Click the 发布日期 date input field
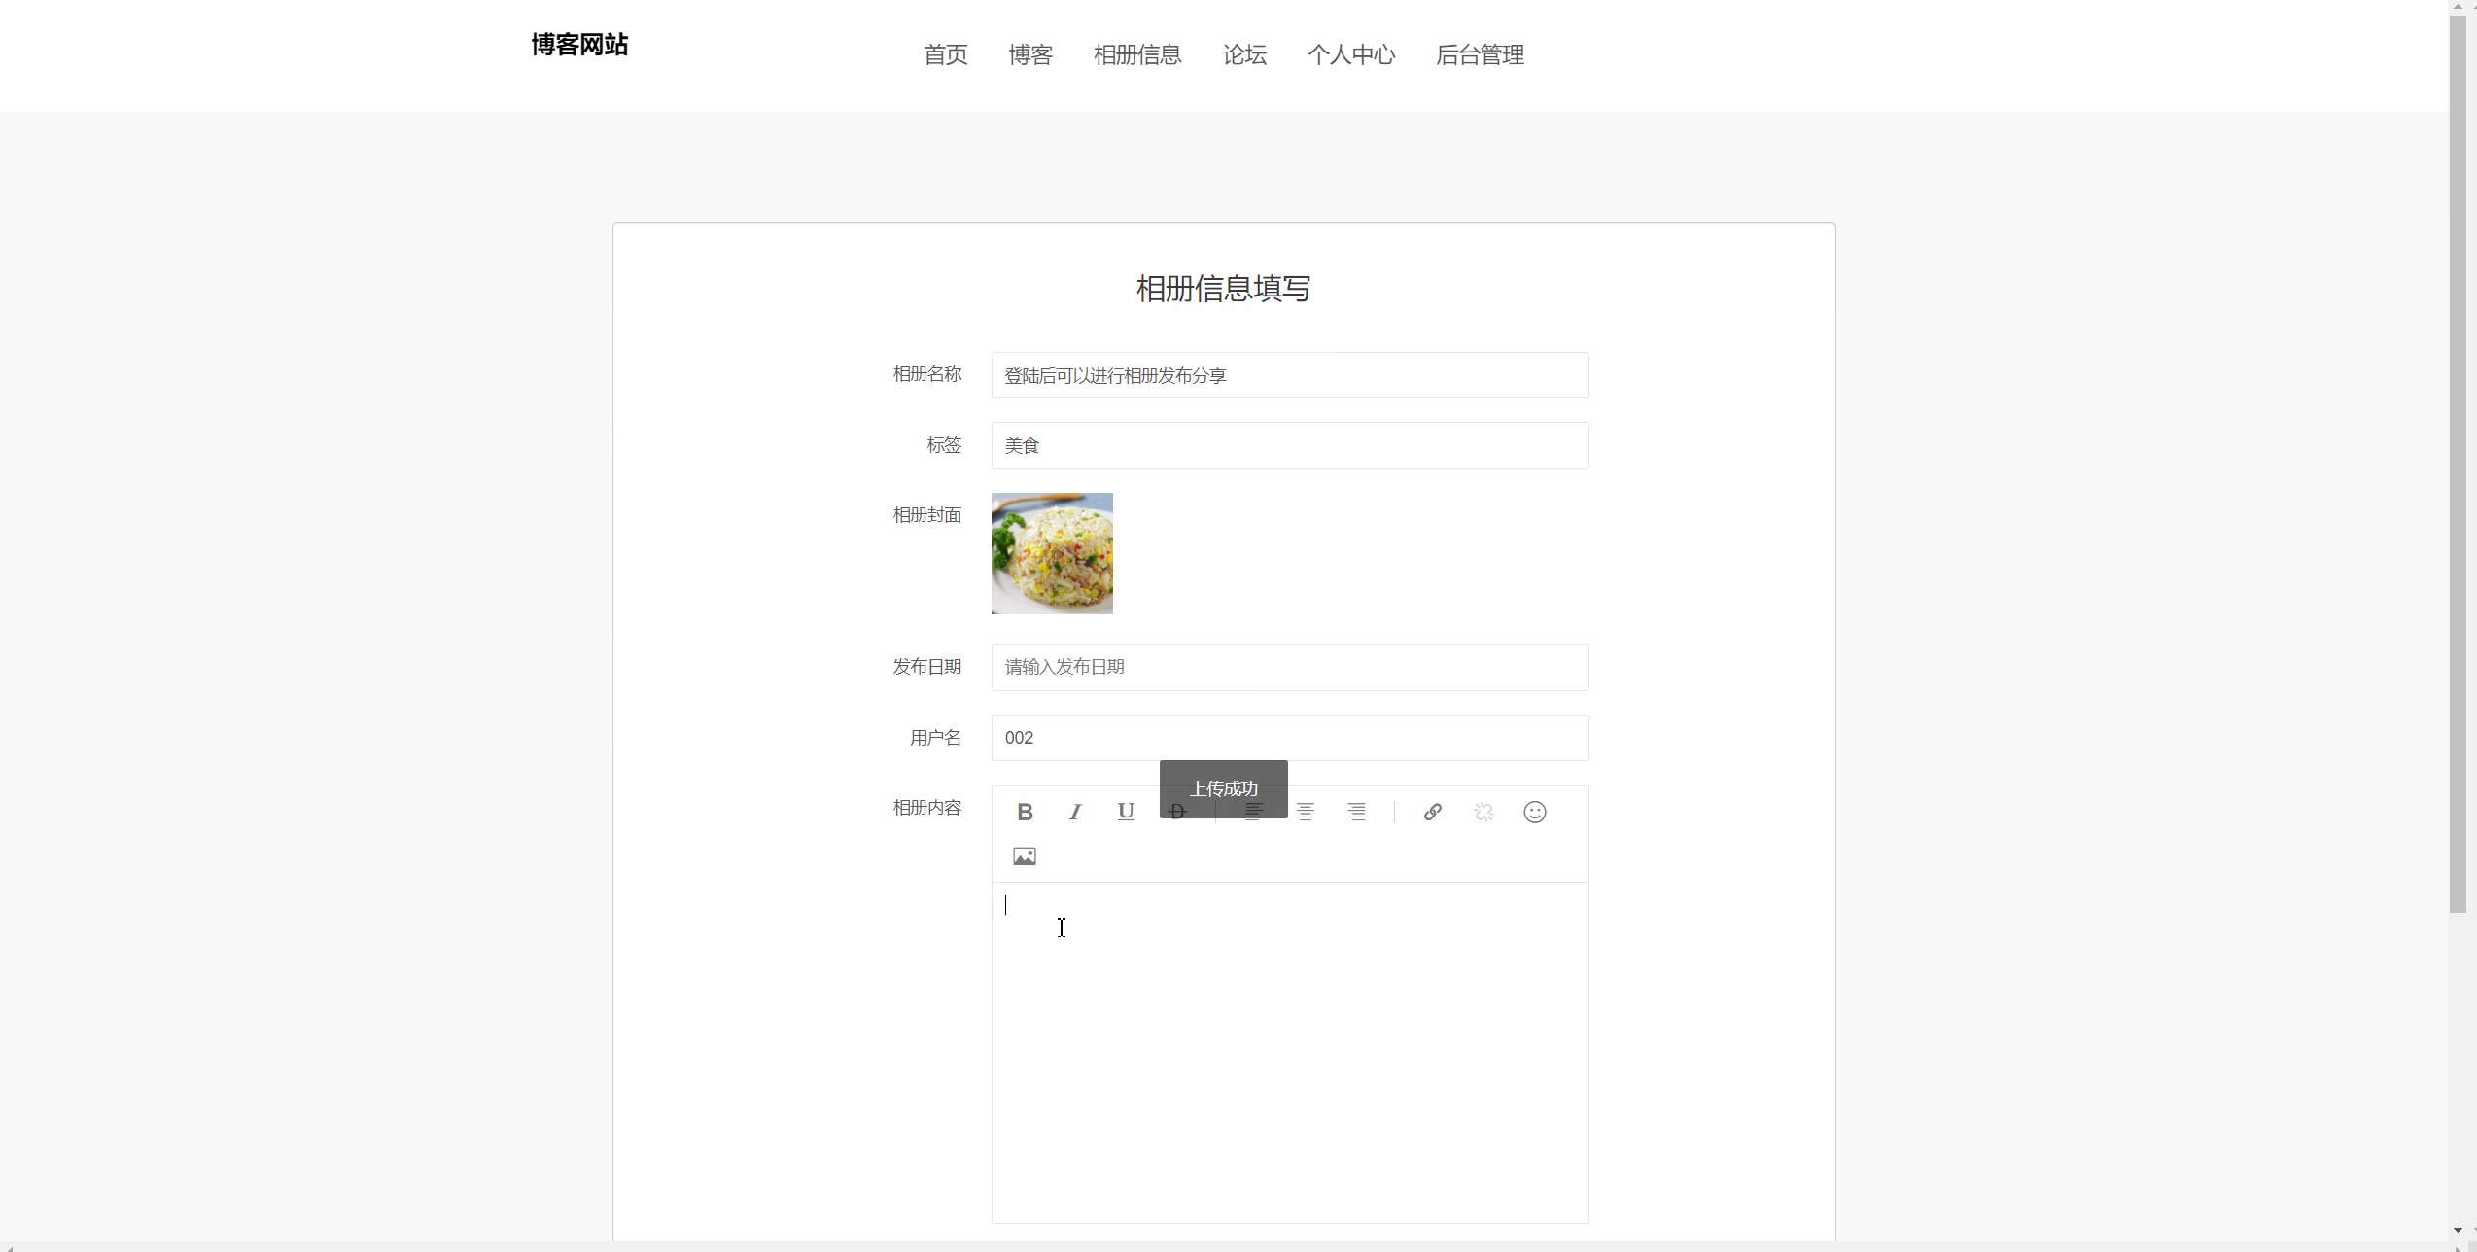The image size is (2477, 1252). (x=1289, y=668)
